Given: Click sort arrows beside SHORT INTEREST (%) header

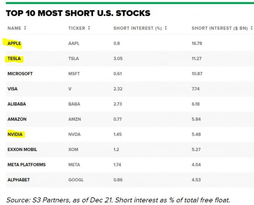Looking at the screenshot, I should [x=166, y=28].
